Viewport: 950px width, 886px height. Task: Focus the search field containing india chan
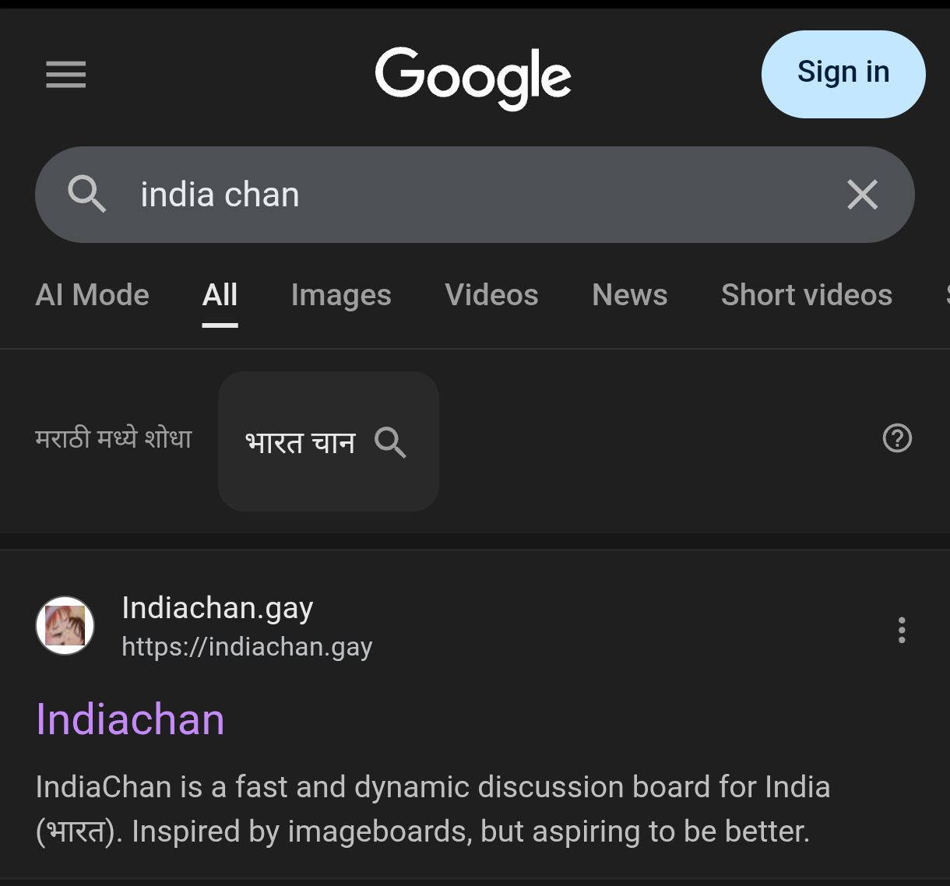475,195
